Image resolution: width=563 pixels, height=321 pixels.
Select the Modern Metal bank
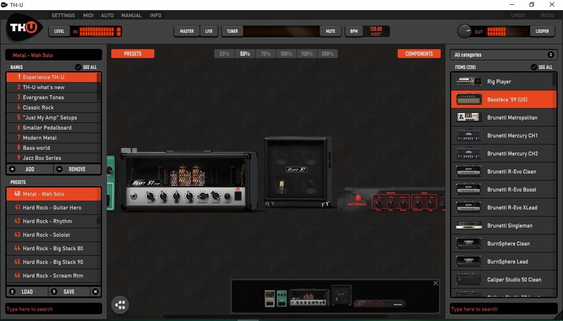click(54, 138)
